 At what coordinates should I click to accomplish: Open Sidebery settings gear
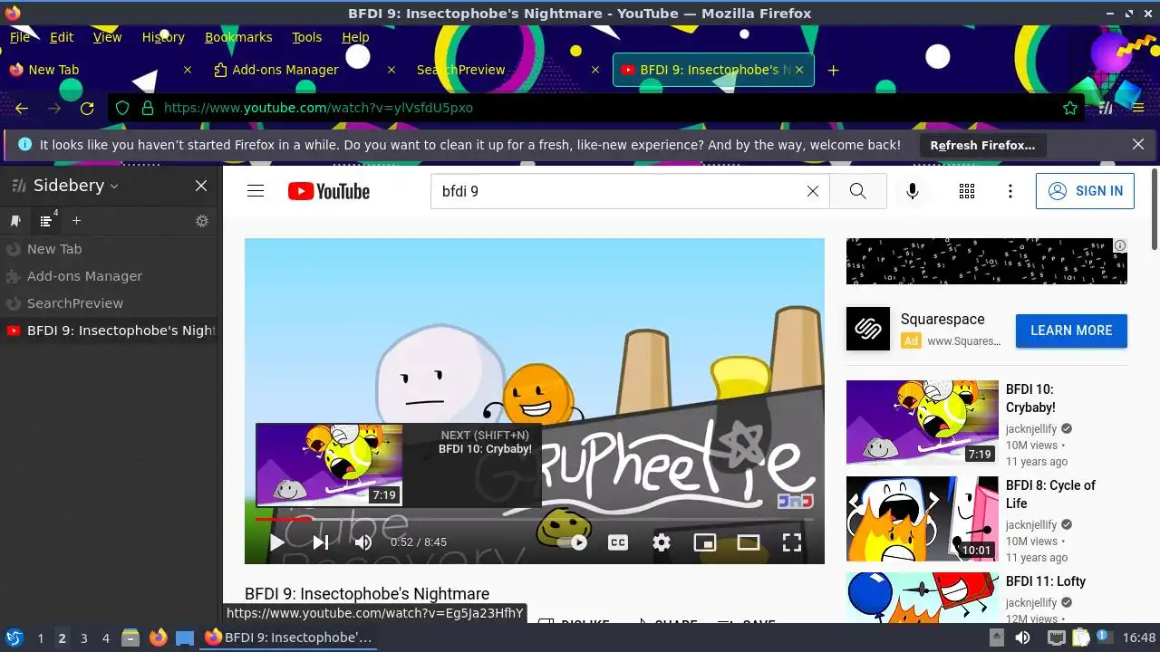[x=202, y=221]
